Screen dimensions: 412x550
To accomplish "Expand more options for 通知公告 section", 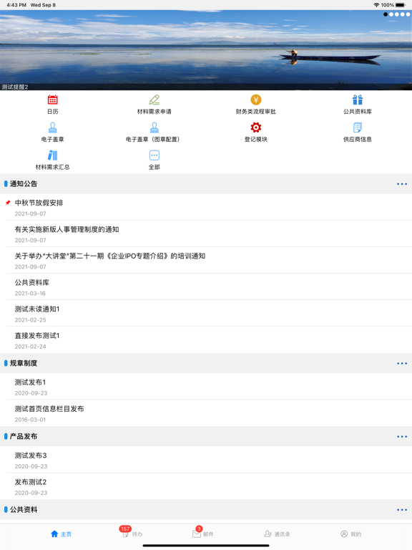I will 402,184.
